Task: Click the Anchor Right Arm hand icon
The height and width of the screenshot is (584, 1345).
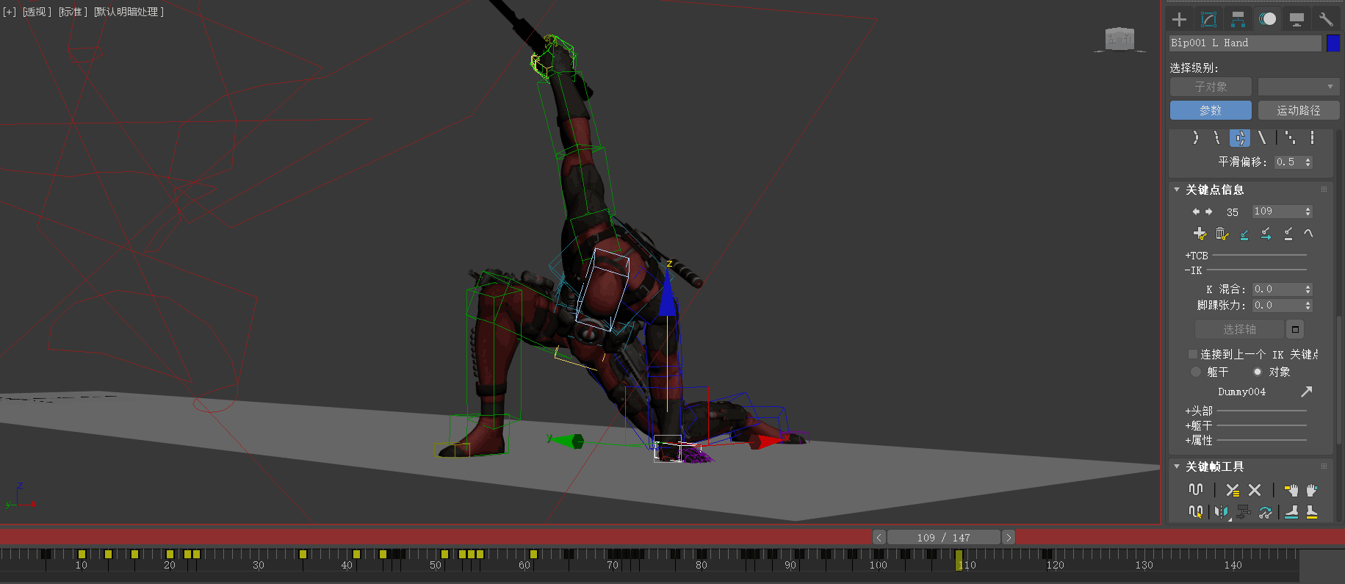Action: [1291, 489]
